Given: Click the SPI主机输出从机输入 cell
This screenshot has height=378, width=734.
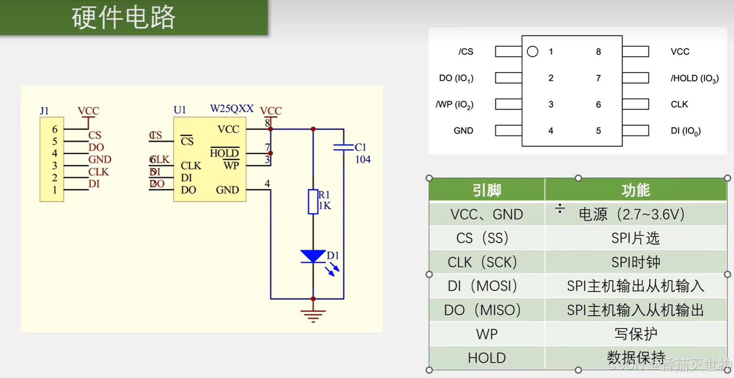Looking at the screenshot, I should click(636, 286).
